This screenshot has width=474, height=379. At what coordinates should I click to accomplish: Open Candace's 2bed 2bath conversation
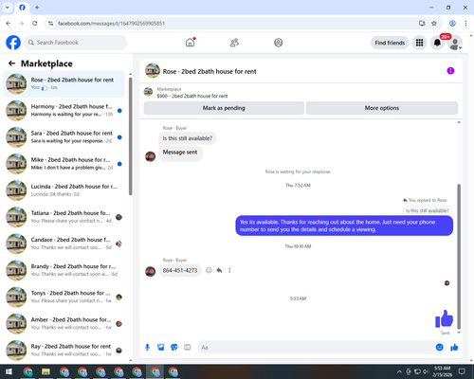[64, 244]
